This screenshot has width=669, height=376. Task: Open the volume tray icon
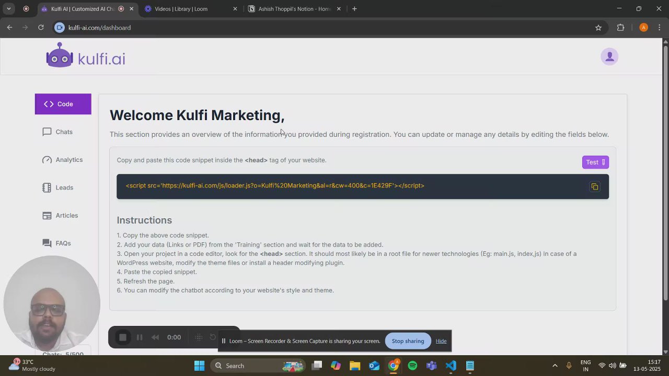pos(612,366)
